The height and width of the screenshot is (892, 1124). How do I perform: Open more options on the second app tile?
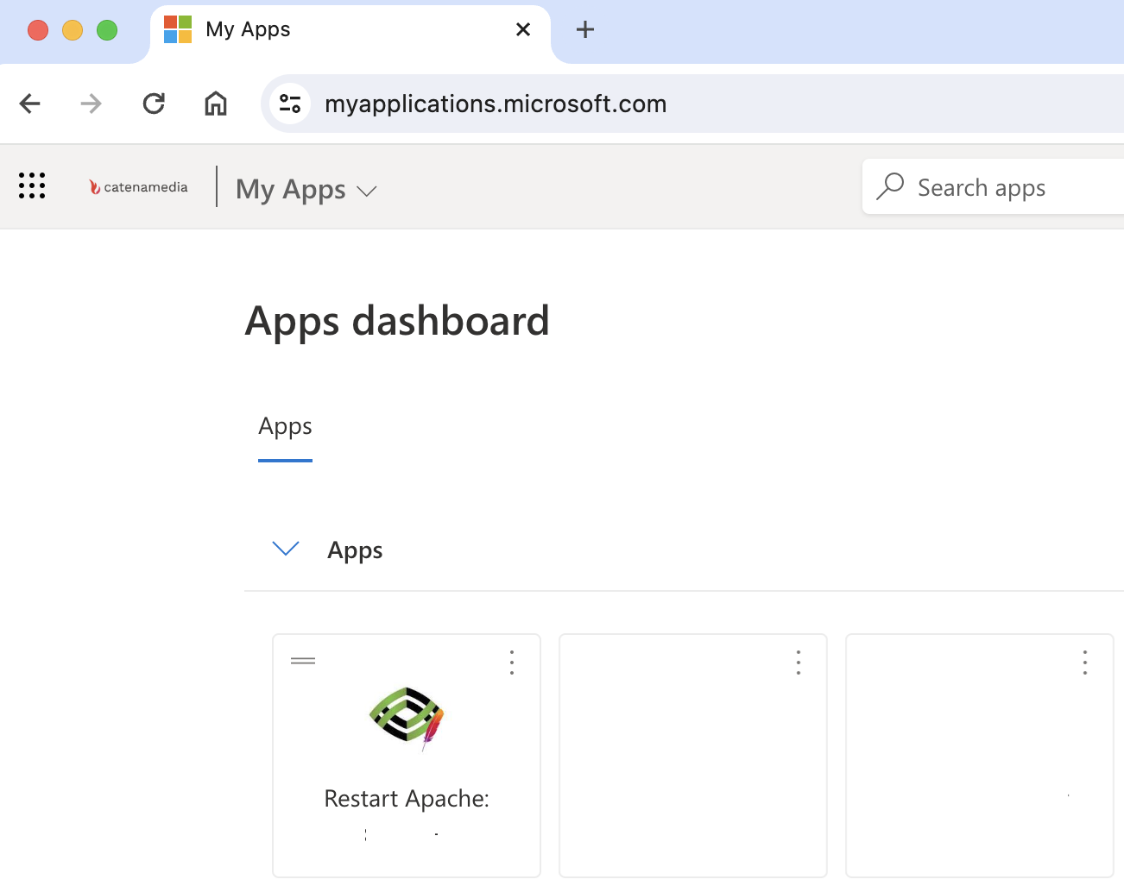pyautogui.click(x=799, y=662)
